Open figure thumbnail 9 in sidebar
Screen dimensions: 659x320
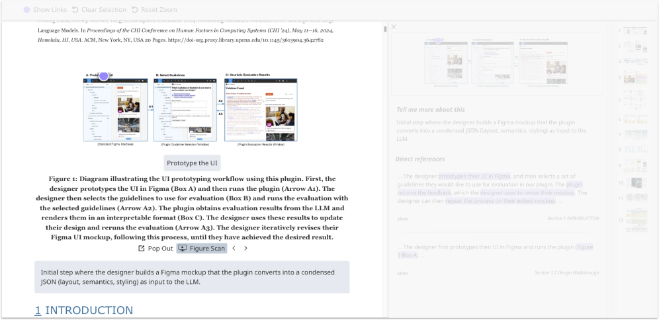pos(635,165)
